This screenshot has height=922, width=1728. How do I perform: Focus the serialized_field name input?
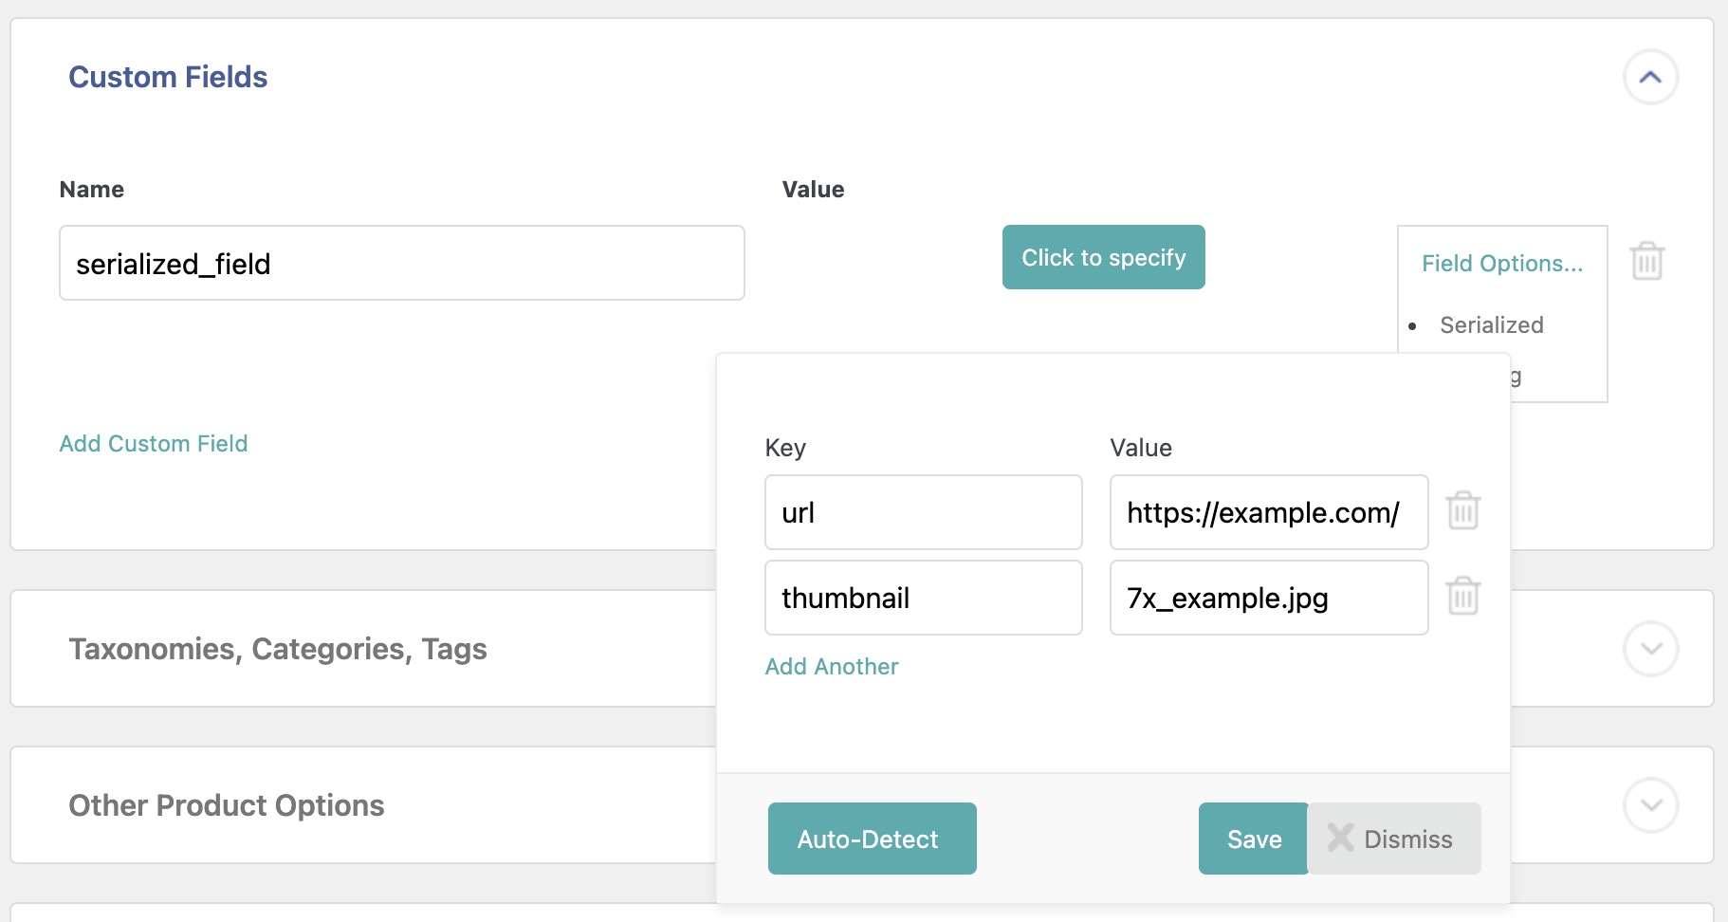pyautogui.click(x=401, y=264)
